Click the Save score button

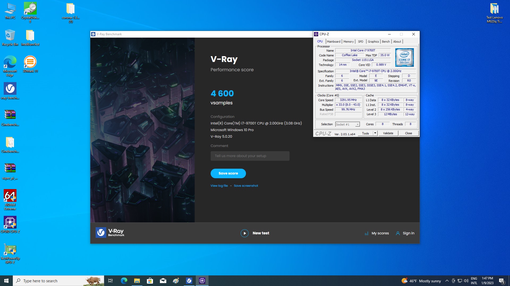228,173
